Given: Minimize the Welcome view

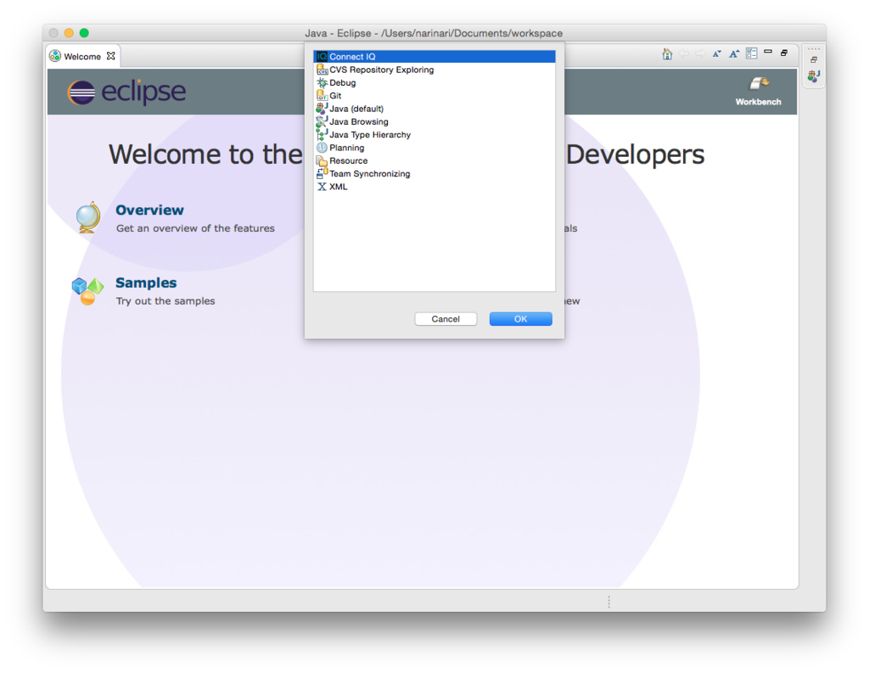Looking at the screenshot, I should coord(768,52).
